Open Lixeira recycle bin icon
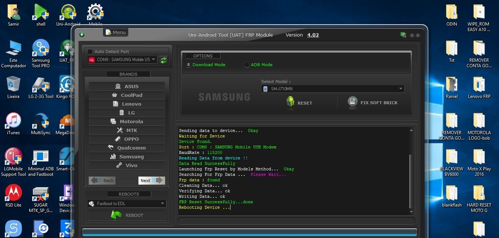The height and width of the screenshot is (238, 499). (14, 87)
